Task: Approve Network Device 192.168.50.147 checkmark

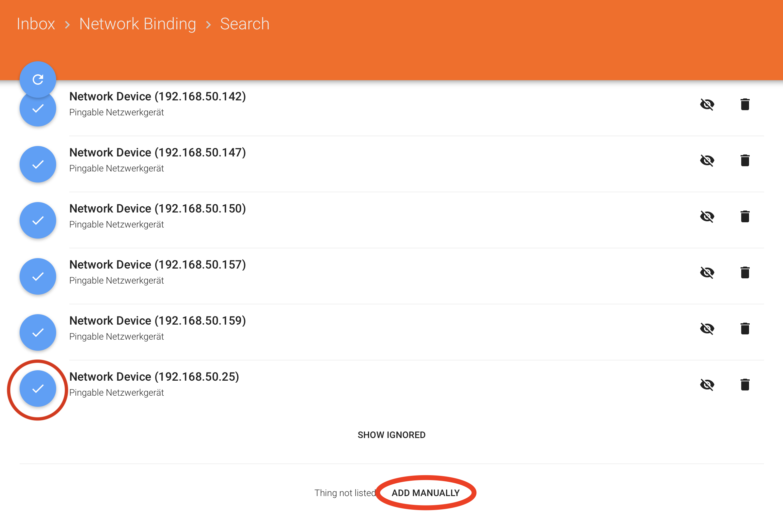Action: point(38,164)
